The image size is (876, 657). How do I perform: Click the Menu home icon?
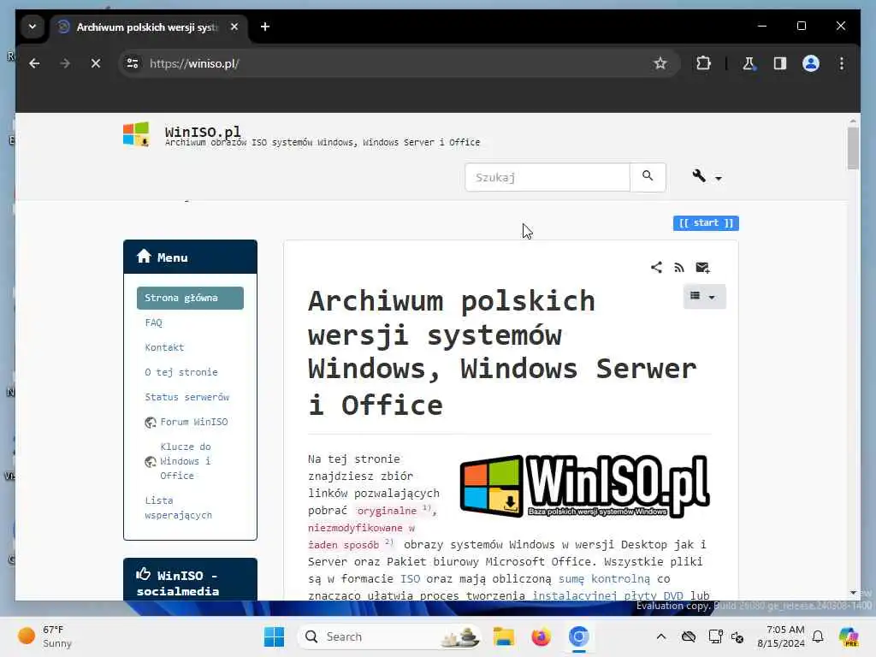(x=144, y=257)
